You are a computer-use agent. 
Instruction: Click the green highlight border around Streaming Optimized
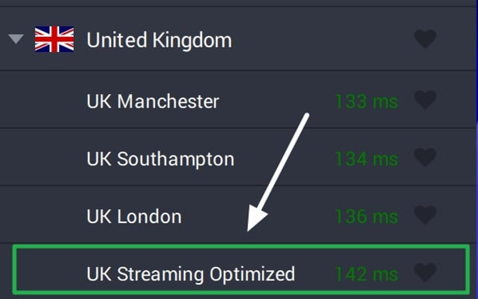pyautogui.click(x=239, y=246)
